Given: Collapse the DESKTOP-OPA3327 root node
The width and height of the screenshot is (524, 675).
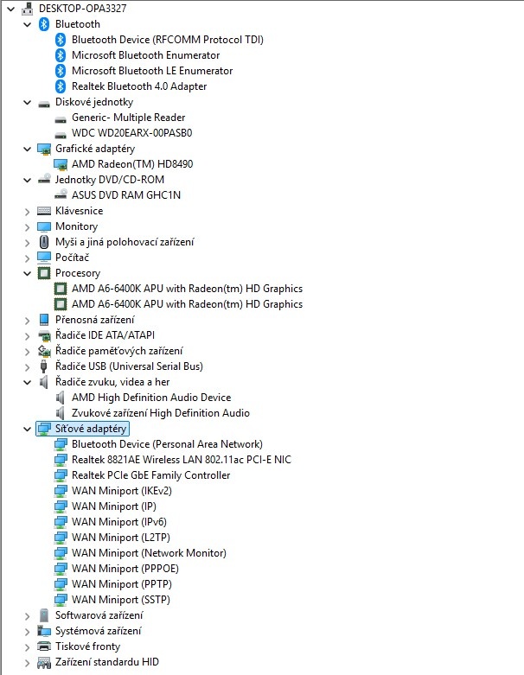Looking at the screenshot, I should click(10, 8).
